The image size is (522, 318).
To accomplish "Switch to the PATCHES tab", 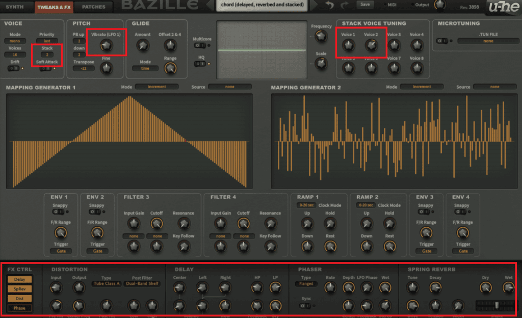I will tap(94, 7).
